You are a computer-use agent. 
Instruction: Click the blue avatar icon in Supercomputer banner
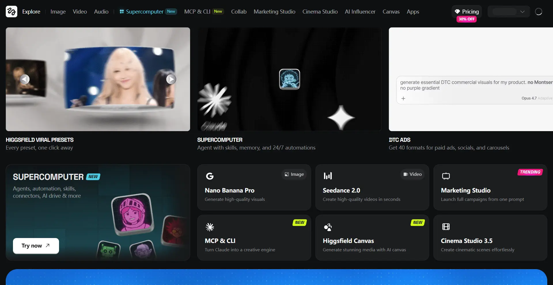point(289,79)
